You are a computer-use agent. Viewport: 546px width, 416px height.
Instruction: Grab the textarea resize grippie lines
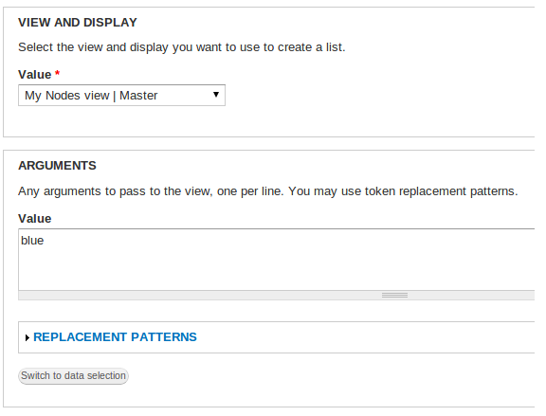pyautogui.click(x=394, y=296)
